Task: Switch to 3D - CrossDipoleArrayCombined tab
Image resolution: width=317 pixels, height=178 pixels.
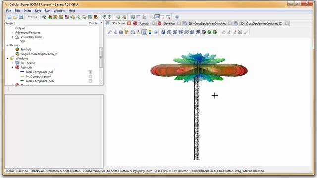Action: [208, 23]
